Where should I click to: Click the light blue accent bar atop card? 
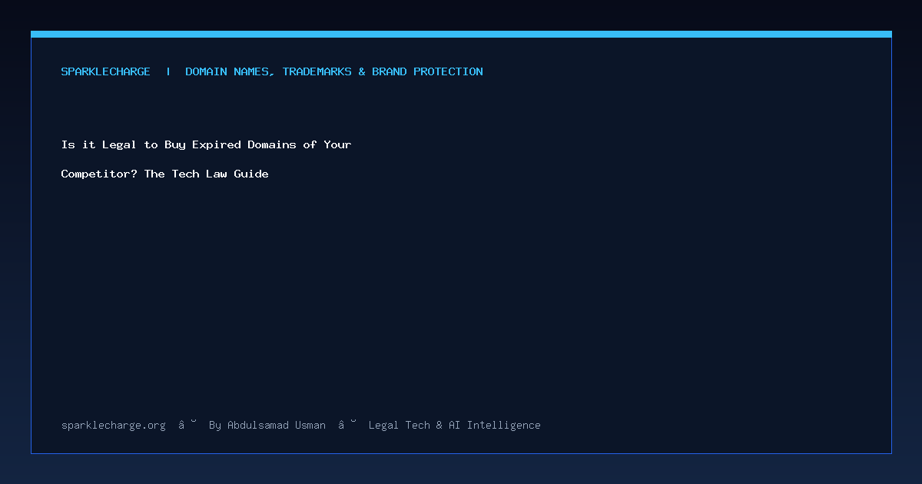(x=461, y=34)
